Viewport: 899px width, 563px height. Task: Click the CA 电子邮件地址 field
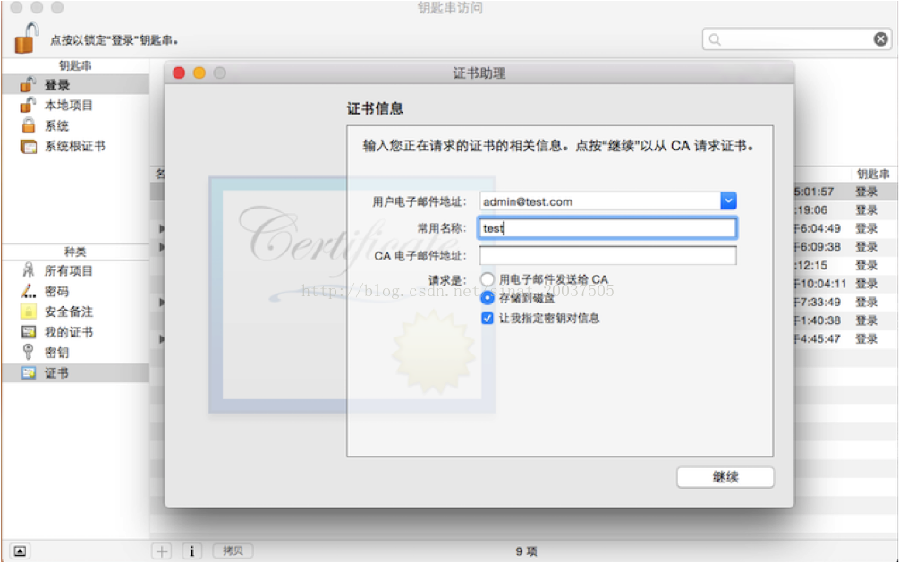607,255
